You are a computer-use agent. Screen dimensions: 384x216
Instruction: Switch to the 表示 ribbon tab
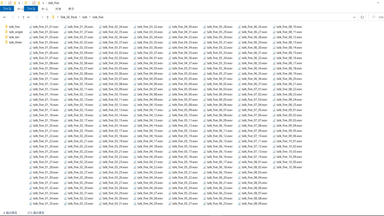point(71,9)
